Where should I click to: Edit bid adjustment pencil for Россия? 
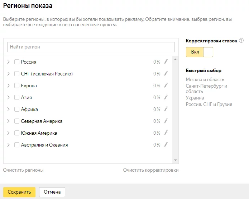[x=166, y=61]
